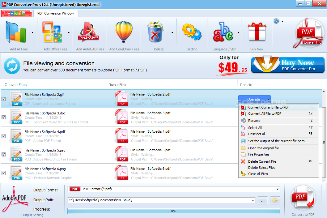Click the Convert to PDF icon at bottom right
The width and height of the screenshot is (327, 218).
tap(303, 198)
